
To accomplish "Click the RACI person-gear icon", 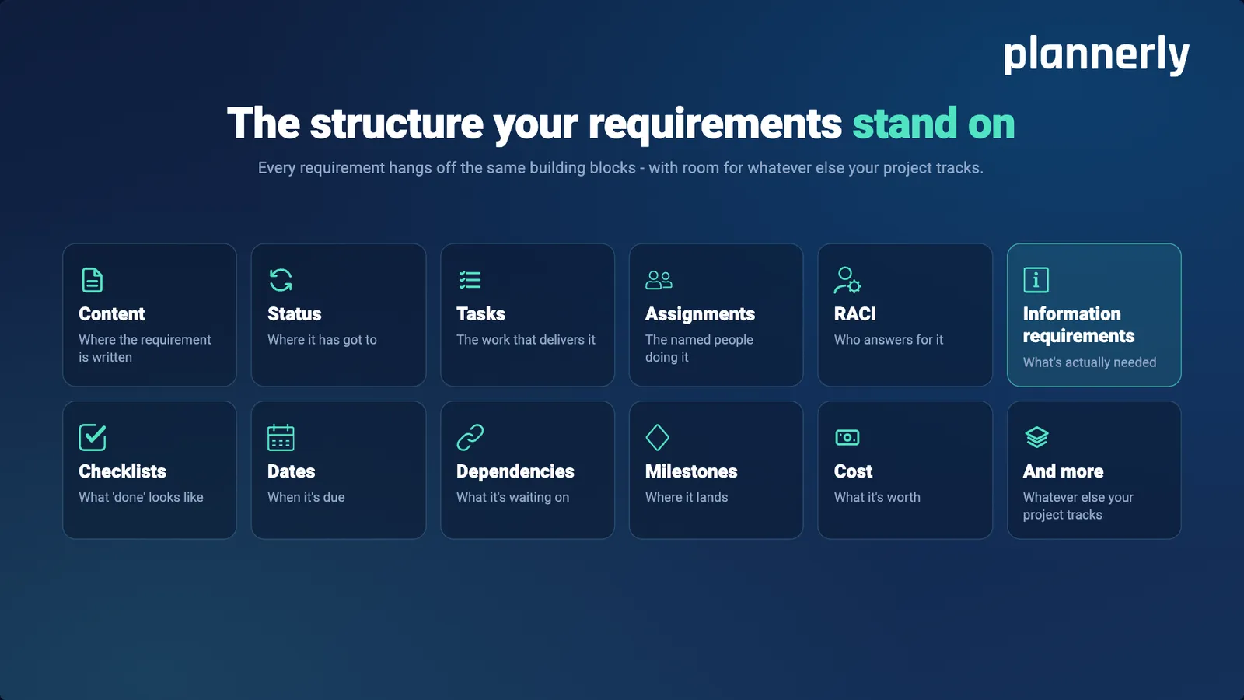I will click(847, 280).
